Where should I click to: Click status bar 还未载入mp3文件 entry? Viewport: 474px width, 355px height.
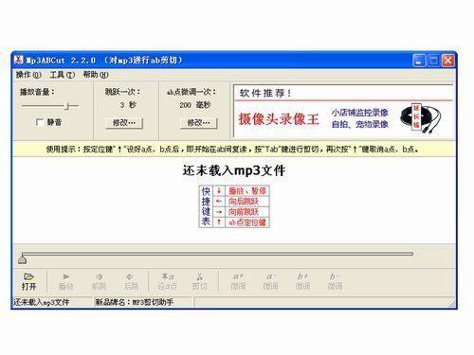42,302
